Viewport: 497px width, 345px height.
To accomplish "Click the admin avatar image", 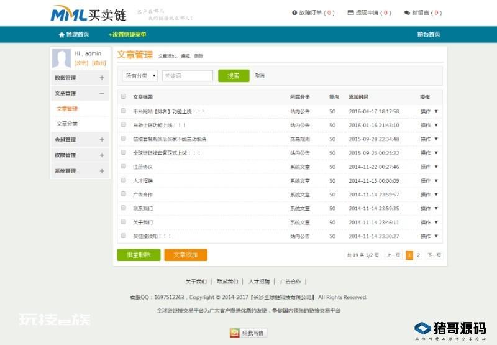I will (x=61, y=58).
